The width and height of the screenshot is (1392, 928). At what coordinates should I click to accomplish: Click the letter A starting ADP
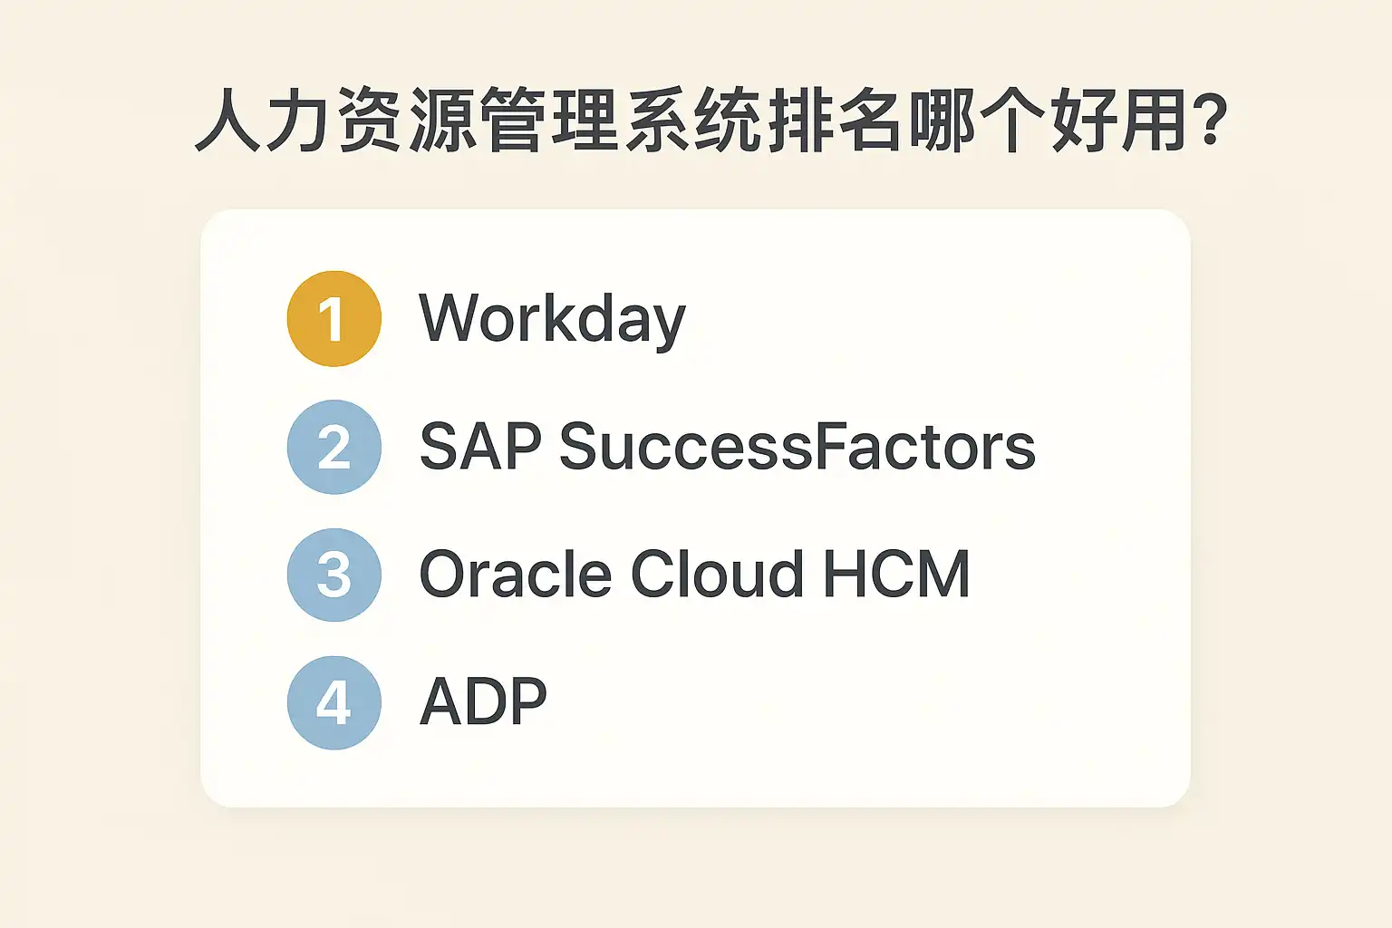click(439, 702)
